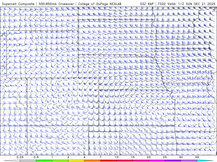Viewport: 217px width, 162px height.
Task: Click the purple segment between 25 and 30
Action: coord(173,161)
